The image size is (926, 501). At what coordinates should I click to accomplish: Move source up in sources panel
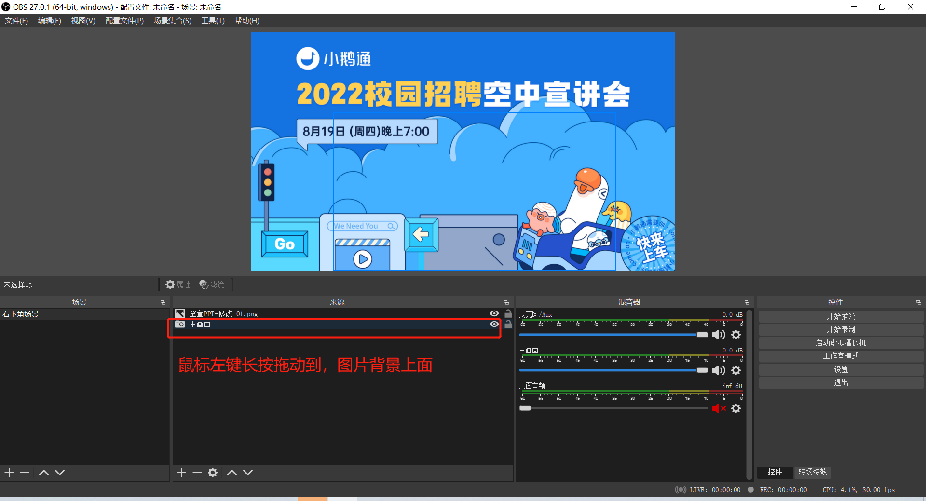pyautogui.click(x=232, y=473)
